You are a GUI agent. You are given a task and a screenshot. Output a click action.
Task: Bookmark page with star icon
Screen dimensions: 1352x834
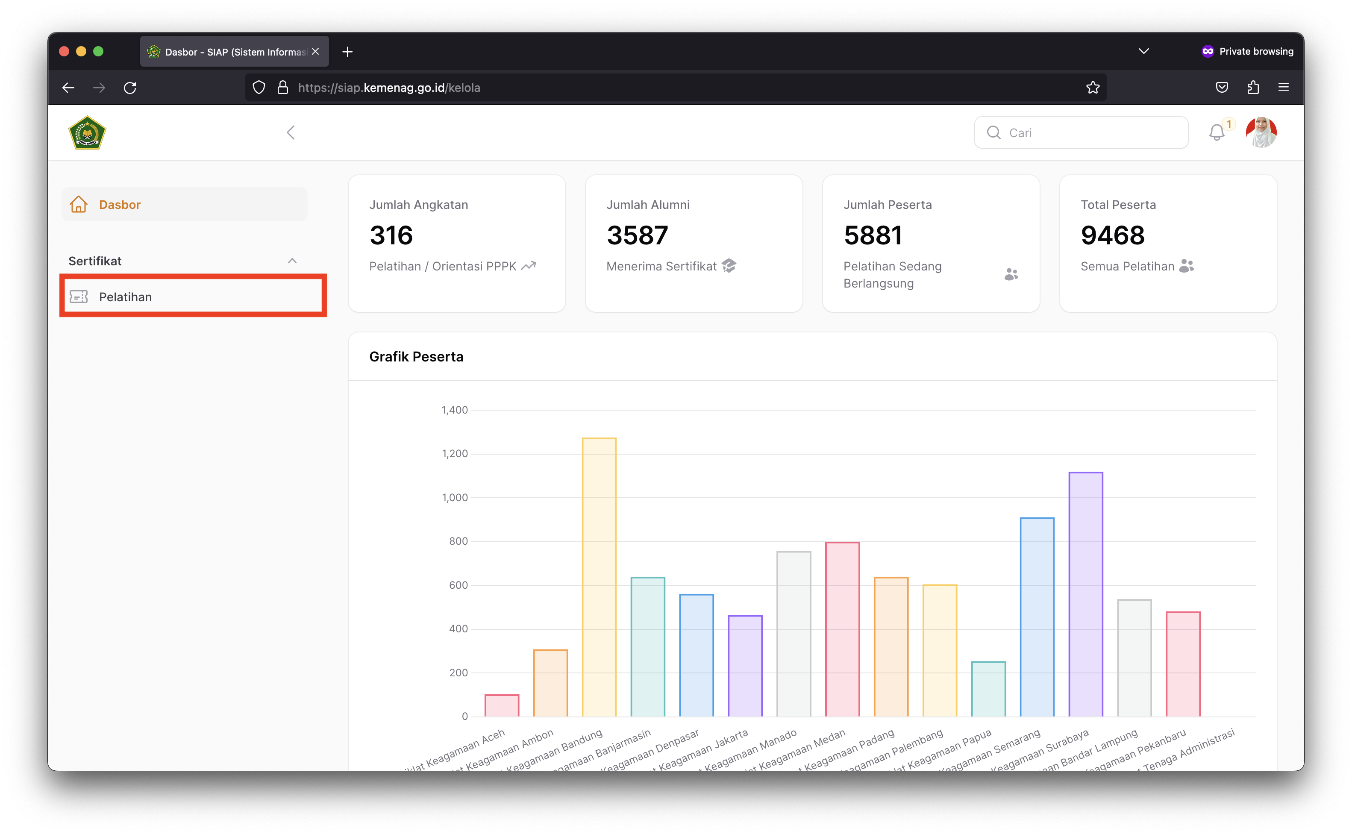(1092, 87)
